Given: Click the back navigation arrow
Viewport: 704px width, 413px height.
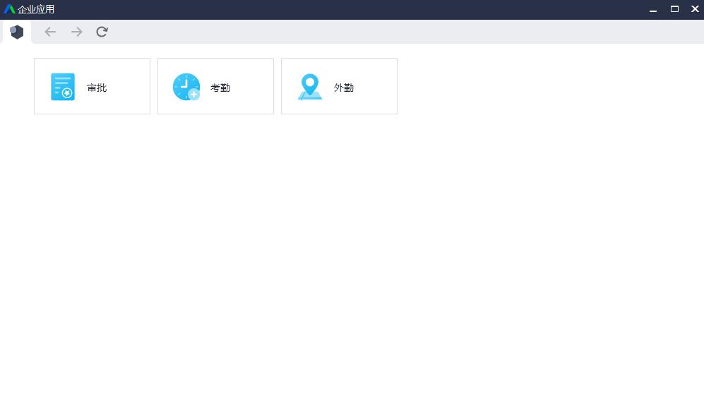Looking at the screenshot, I should point(49,32).
